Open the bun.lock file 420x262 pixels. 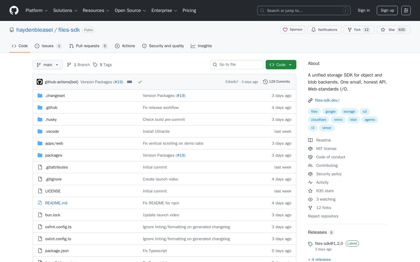pyautogui.click(x=53, y=215)
